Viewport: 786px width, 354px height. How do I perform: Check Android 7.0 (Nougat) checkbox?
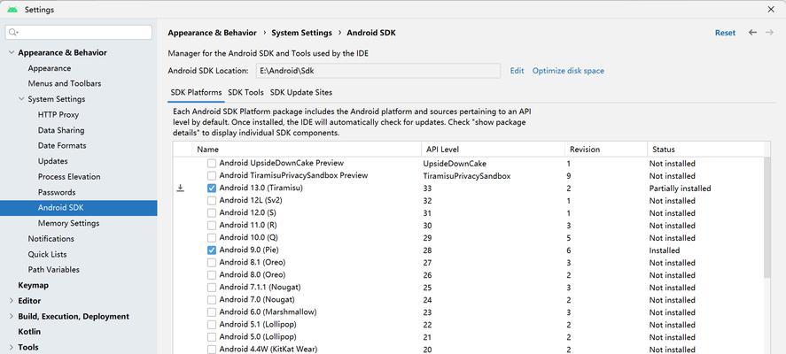(212, 300)
